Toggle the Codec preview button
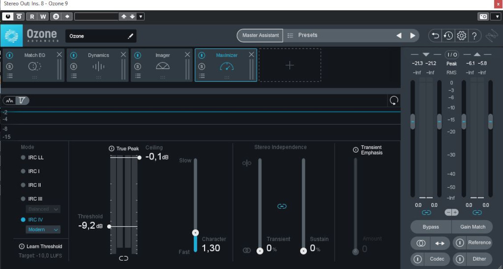503x269 pixels. (x=430, y=259)
